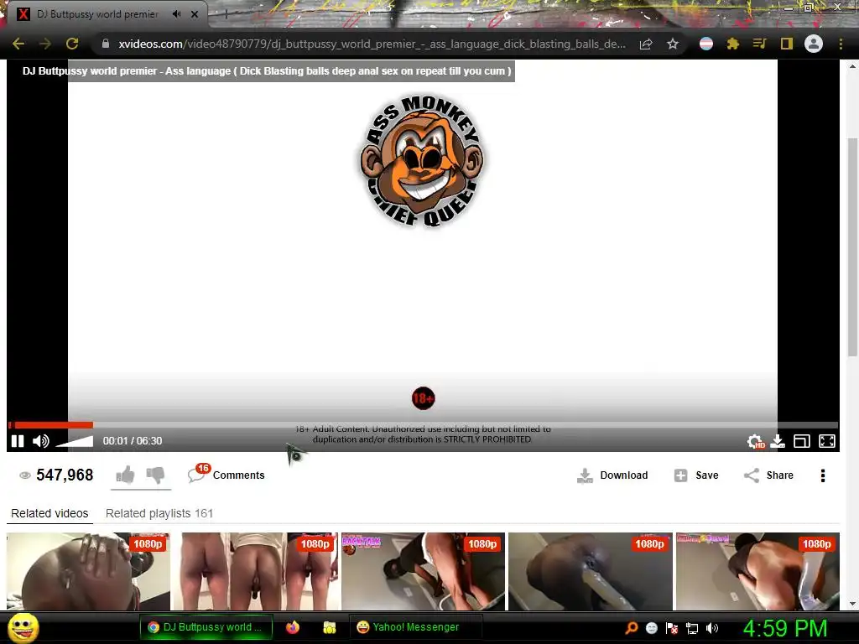Click the thumbs down dislike icon

(x=155, y=475)
